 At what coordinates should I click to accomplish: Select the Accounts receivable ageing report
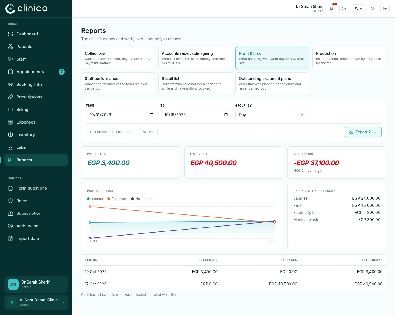195,58
